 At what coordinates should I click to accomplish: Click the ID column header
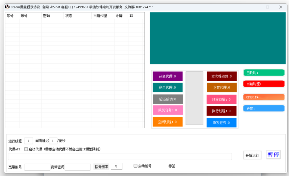tap(135, 16)
